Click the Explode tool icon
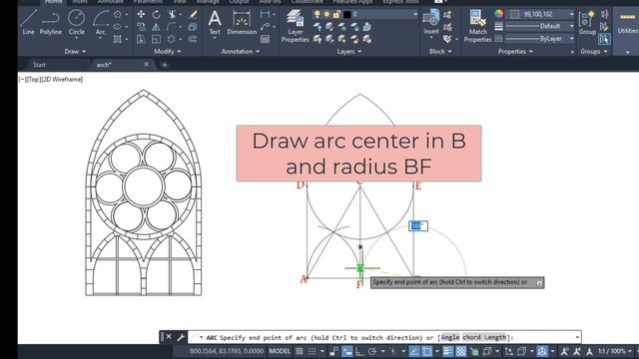 pyautogui.click(x=193, y=27)
